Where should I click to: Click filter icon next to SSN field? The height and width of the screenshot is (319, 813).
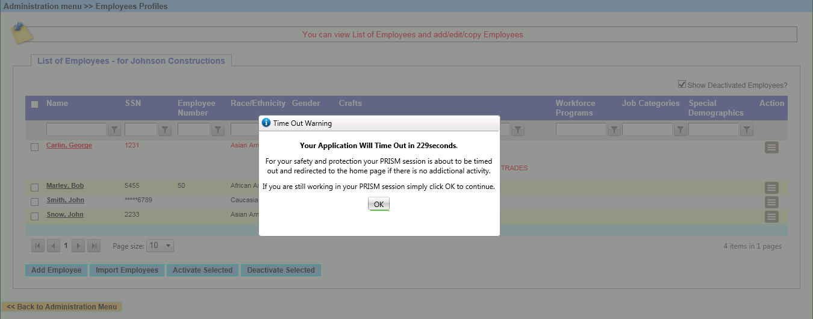click(x=164, y=129)
